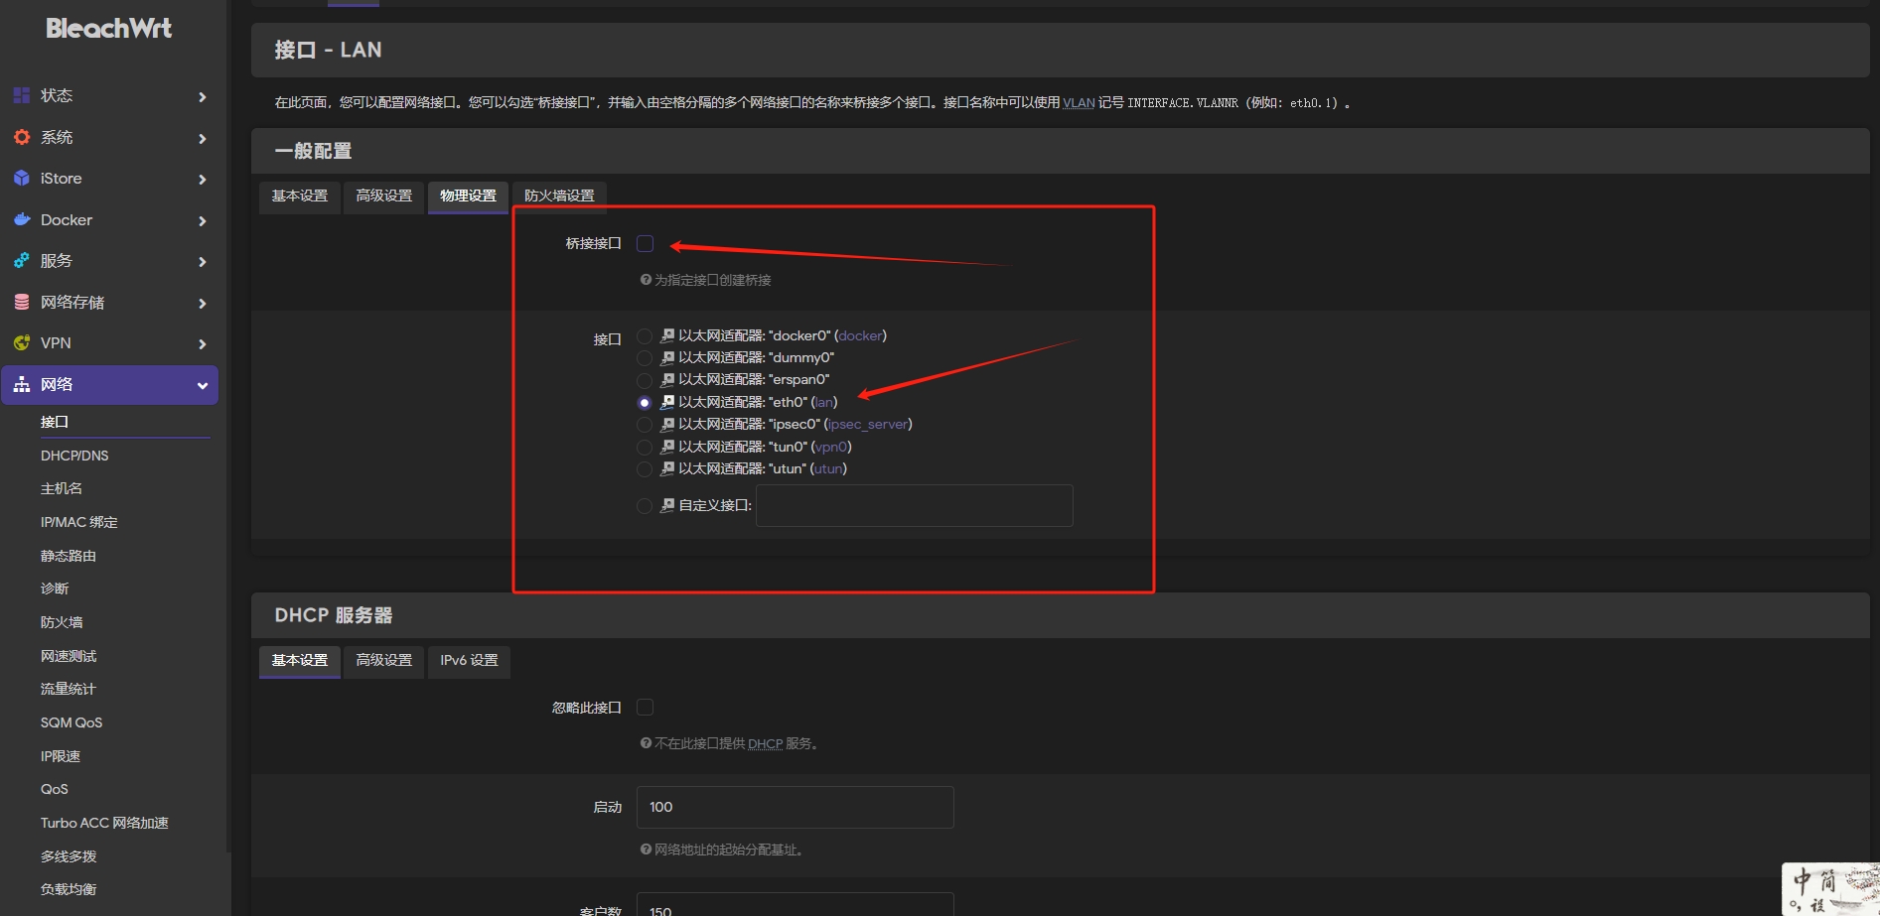Click the Services icon in sidebar
Viewport: 1880px width, 916px height.
tap(21, 261)
